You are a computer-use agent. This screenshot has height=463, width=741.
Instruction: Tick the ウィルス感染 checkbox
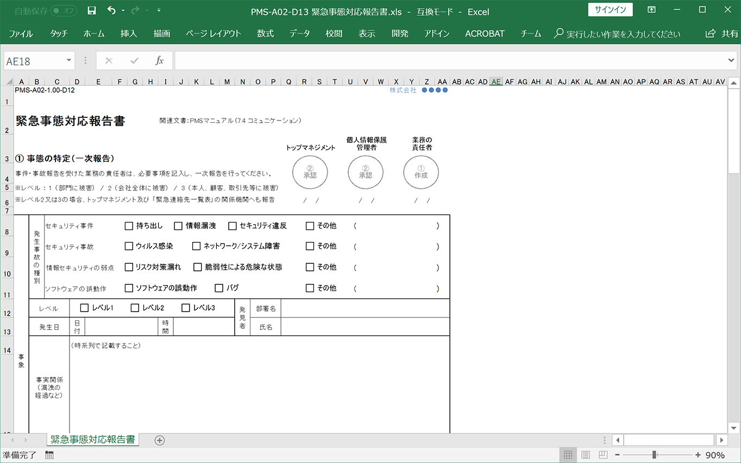(x=129, y=246)
